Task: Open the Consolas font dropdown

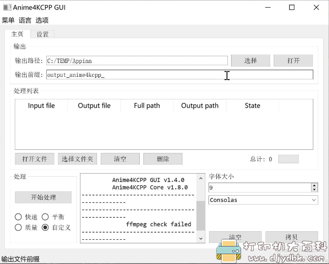Action: pos(263,200)
